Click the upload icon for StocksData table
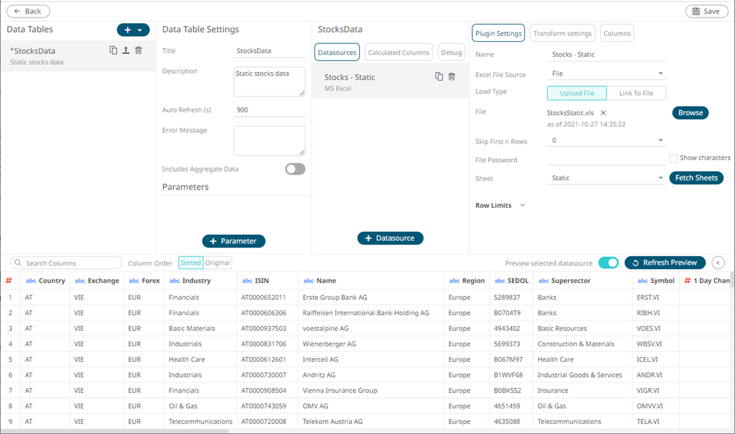 126,50
